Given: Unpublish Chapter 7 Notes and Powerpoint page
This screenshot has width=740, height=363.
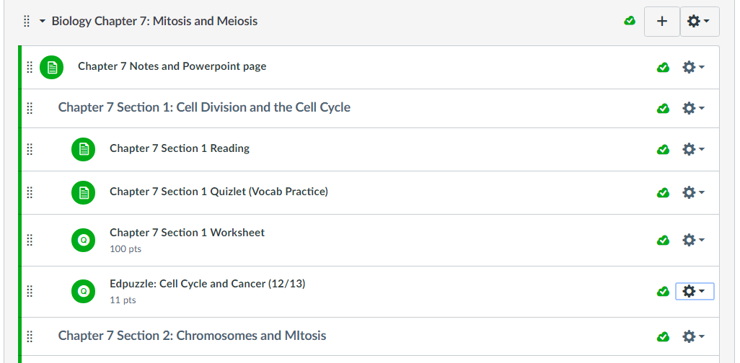Looking at the screenshot, I should click(x=663, y=67).
